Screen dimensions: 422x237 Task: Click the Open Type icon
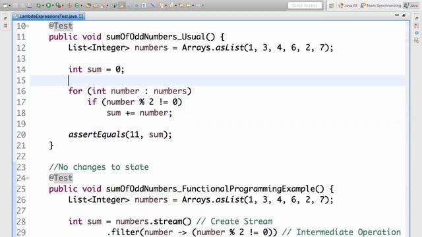point(88,5)
